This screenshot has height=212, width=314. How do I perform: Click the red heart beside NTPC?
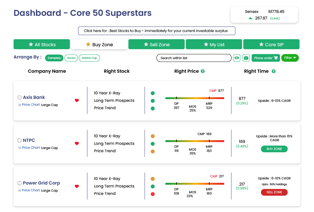[x=77, y=143]
